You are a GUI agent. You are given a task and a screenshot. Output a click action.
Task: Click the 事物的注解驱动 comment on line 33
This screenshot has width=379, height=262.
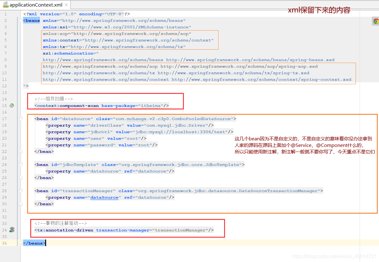[61, 223]
